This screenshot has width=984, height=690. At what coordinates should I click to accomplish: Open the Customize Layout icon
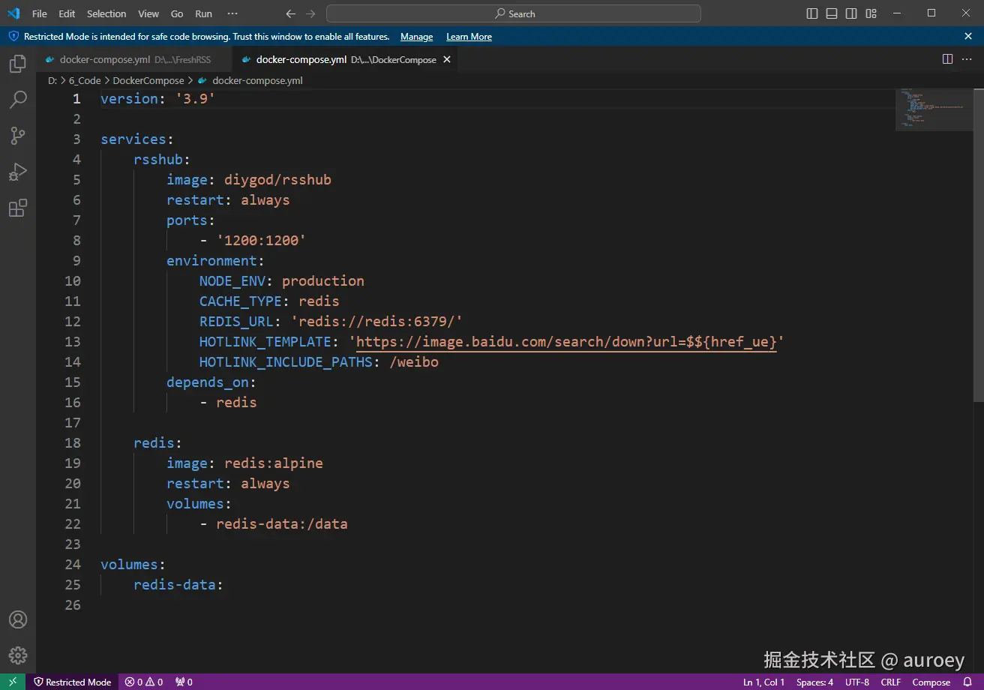pyautogui.click(x=871, y=13)
